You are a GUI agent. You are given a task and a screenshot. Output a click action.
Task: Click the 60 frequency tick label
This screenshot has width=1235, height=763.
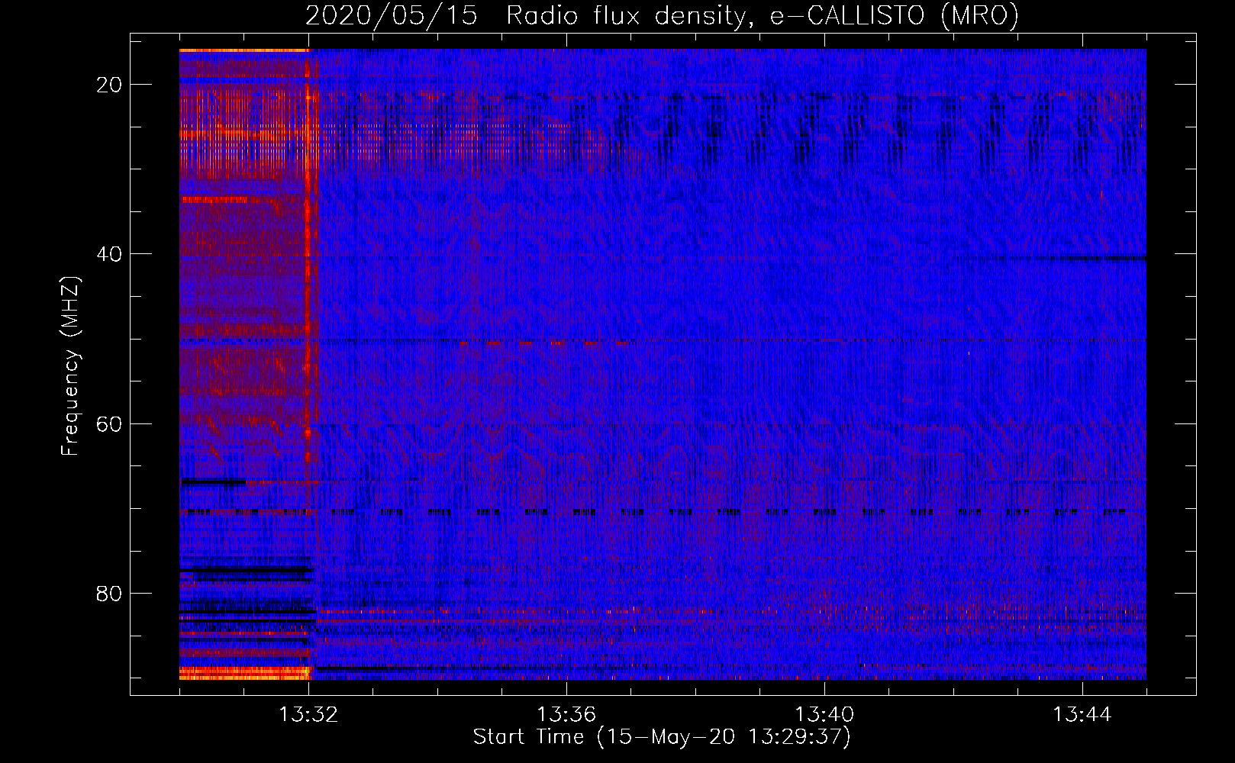110,423
